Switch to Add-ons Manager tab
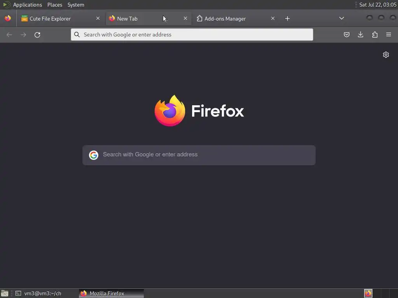398x298 pixels. pyautogui.click(x=236, y=19)
